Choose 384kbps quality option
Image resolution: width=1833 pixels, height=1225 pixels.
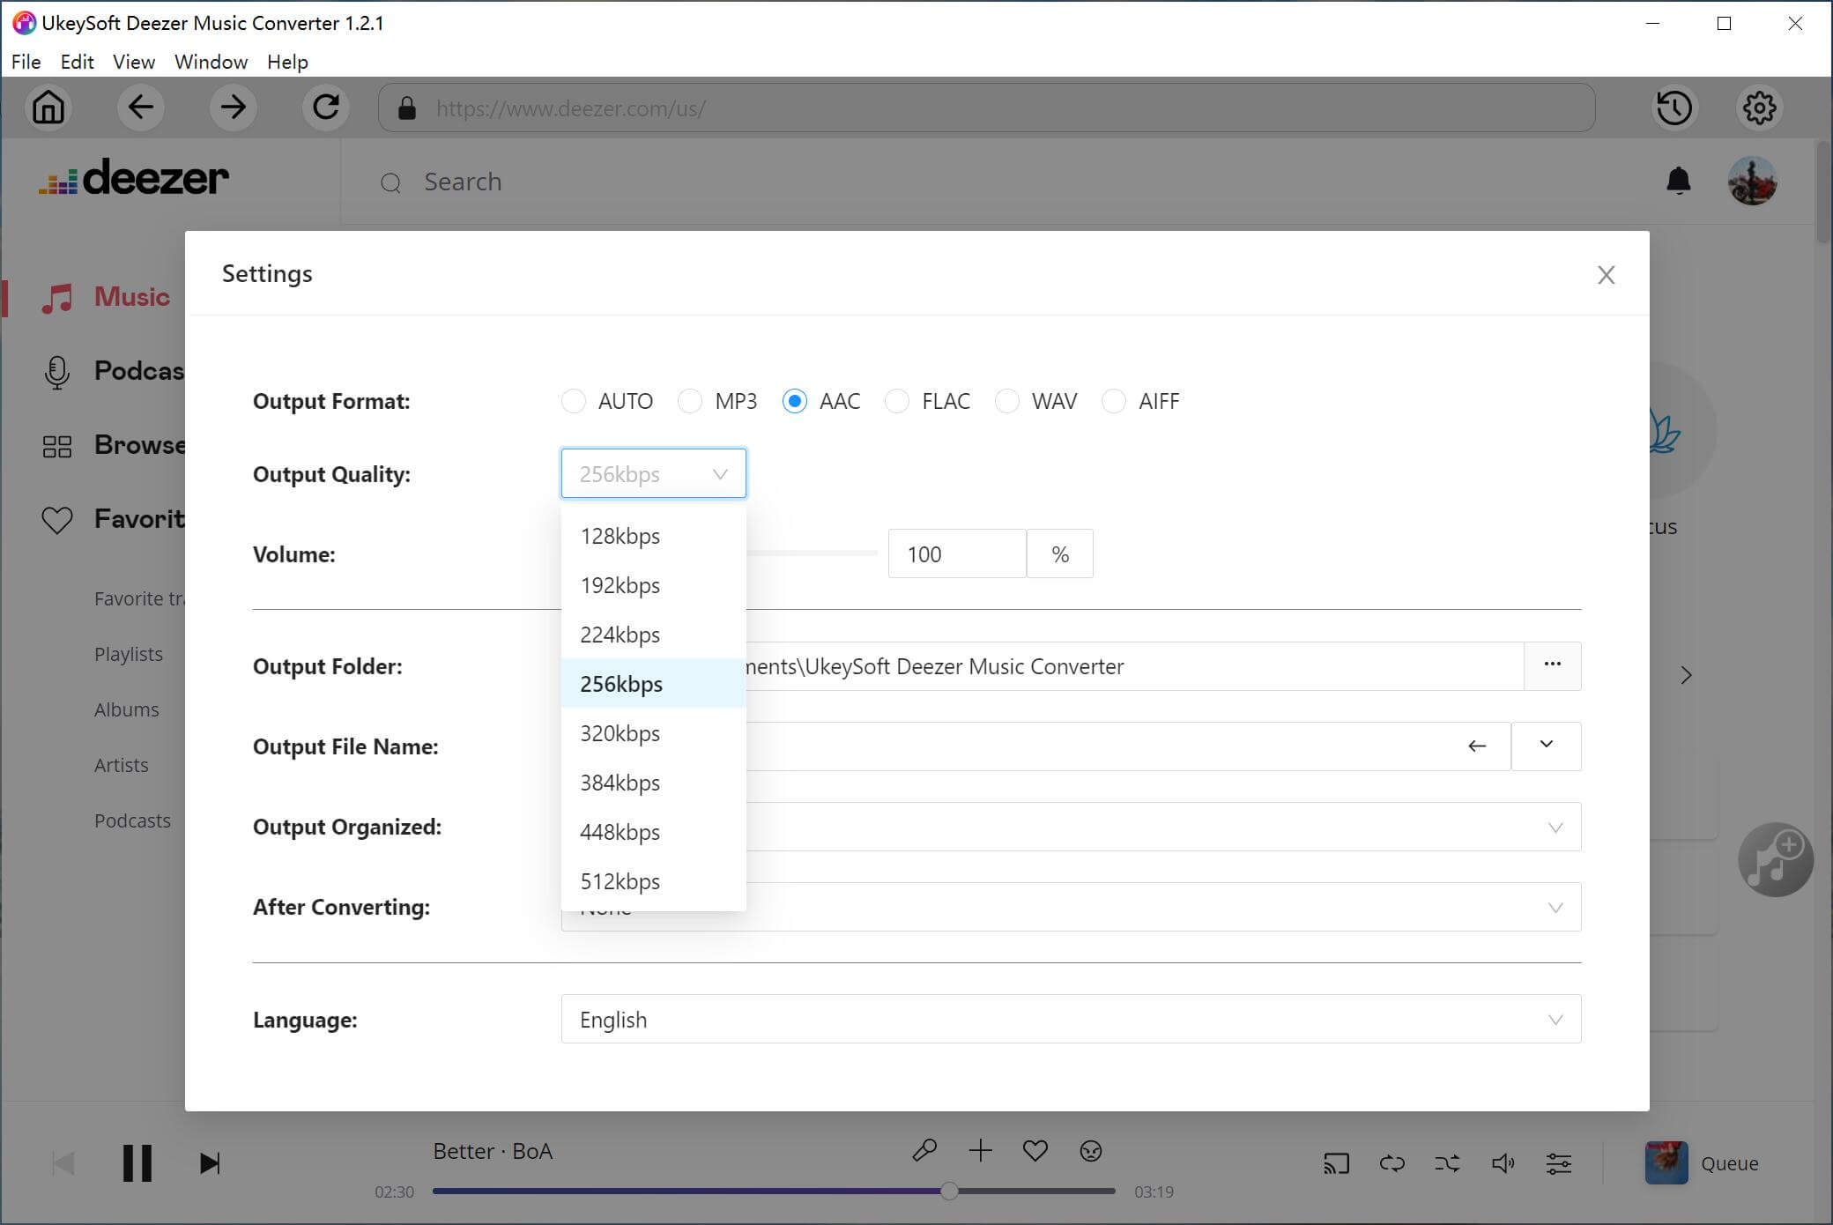[654, 783]
